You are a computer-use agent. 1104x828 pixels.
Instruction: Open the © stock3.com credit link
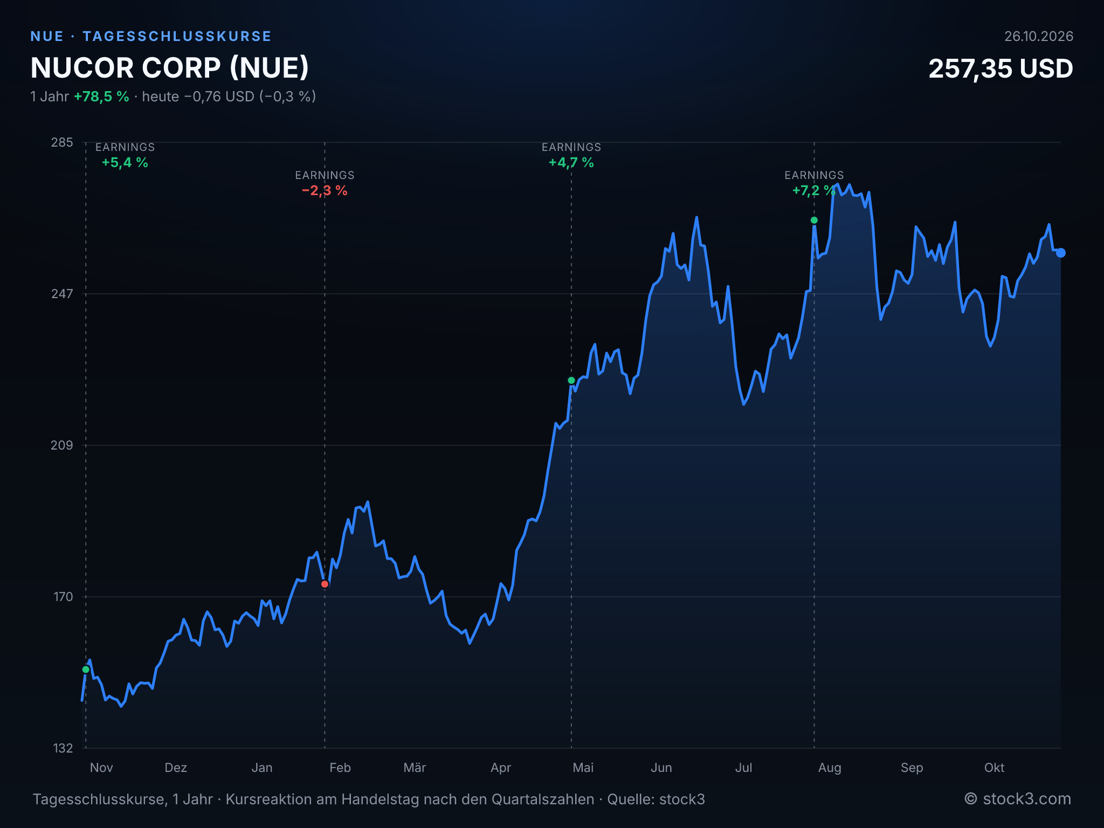1018,799
